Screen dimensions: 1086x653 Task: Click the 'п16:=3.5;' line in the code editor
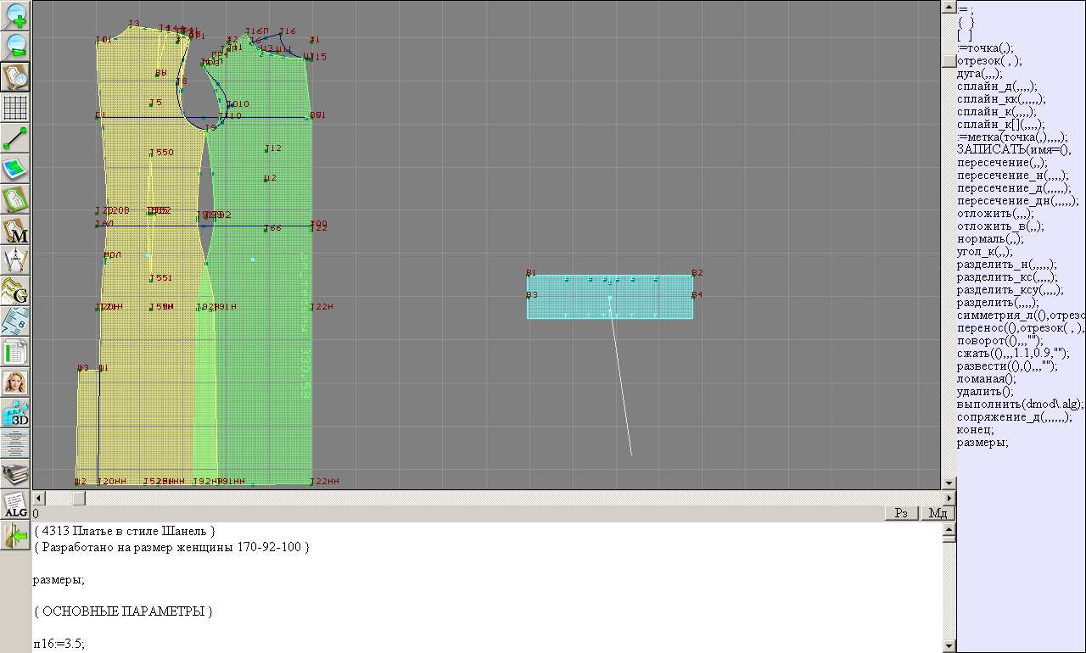click(59, 644)
